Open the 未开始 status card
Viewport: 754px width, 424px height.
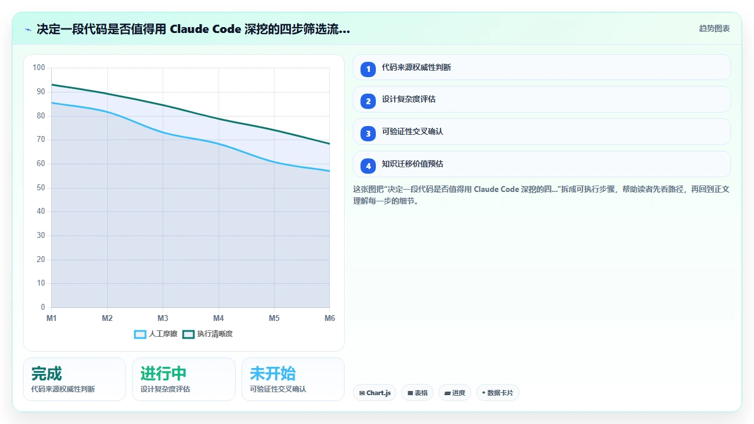293,379
